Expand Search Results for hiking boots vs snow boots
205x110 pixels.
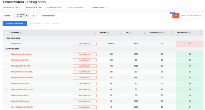coord(85,78)
